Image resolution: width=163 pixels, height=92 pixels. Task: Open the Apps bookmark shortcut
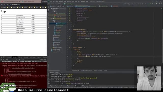click(4, 7)
